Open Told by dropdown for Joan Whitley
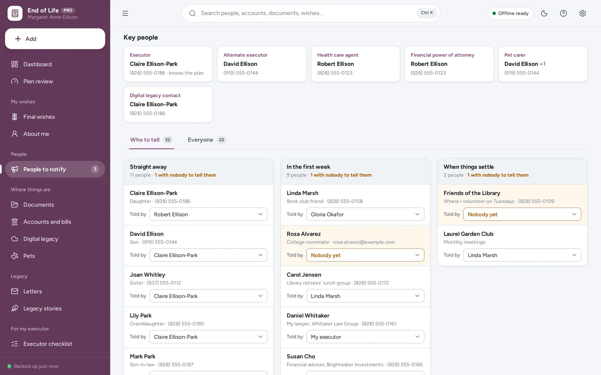This screenshot has height=375, width=601. (208, 296)
